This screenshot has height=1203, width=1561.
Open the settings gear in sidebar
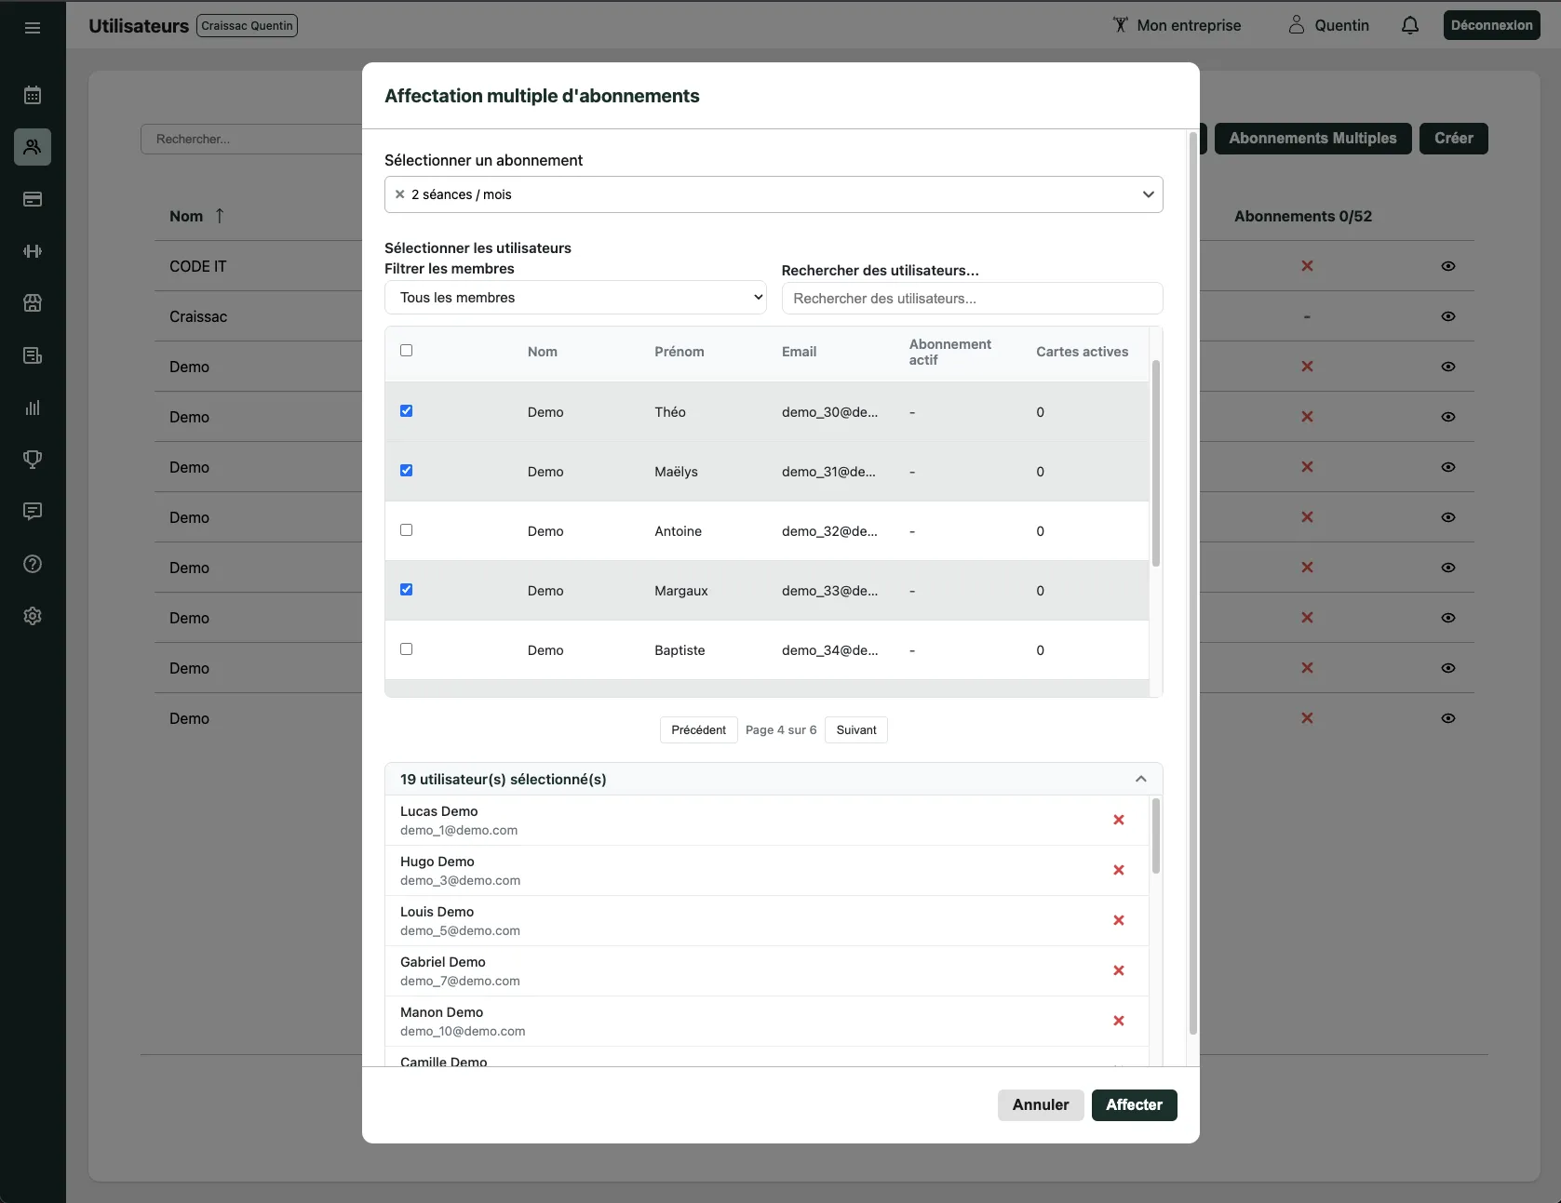(33, 616)
